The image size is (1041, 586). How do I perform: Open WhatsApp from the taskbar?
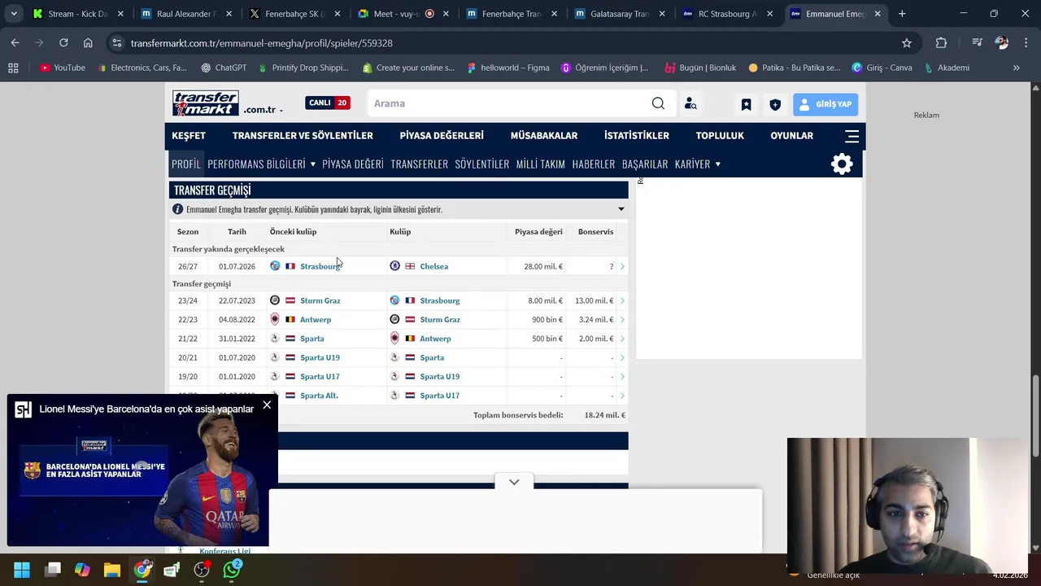tap(233, 570)
